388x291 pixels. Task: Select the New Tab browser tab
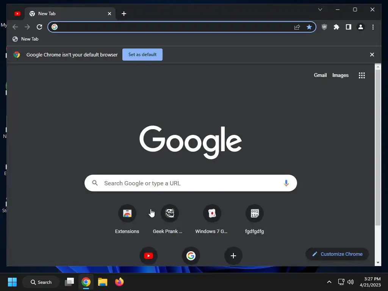click(x=69, y=14)
